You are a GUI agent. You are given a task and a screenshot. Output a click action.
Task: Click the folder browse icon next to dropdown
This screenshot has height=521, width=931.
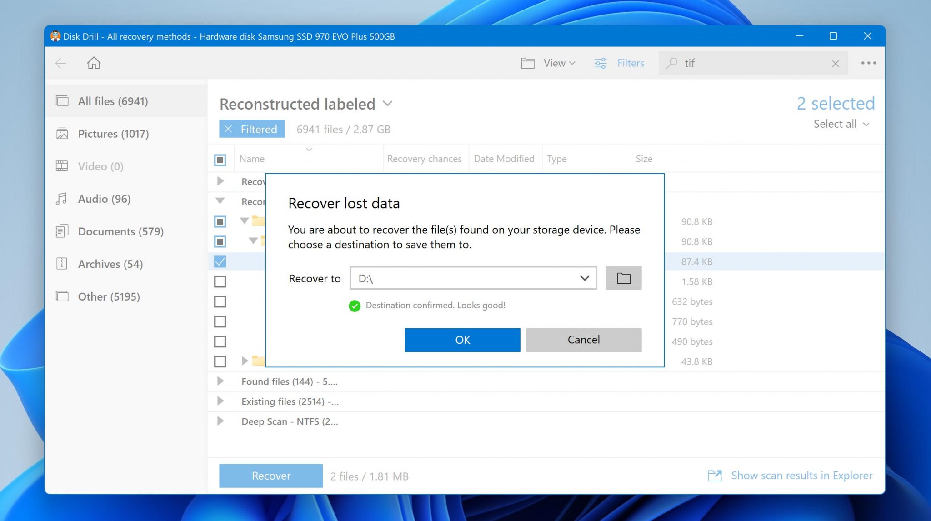point(623,277)
